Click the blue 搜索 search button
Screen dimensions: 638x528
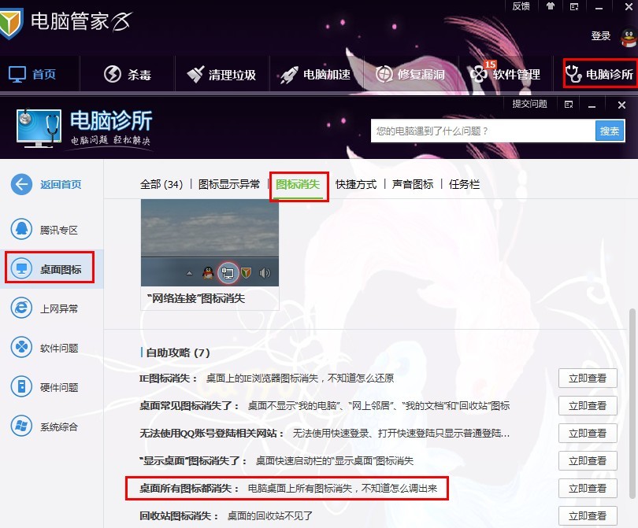pyautogui.click(x=609, y=131)
